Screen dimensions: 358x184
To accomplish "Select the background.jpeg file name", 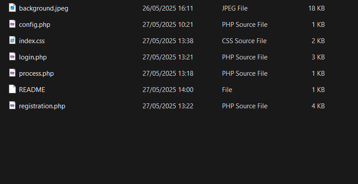I will point(44,8).
